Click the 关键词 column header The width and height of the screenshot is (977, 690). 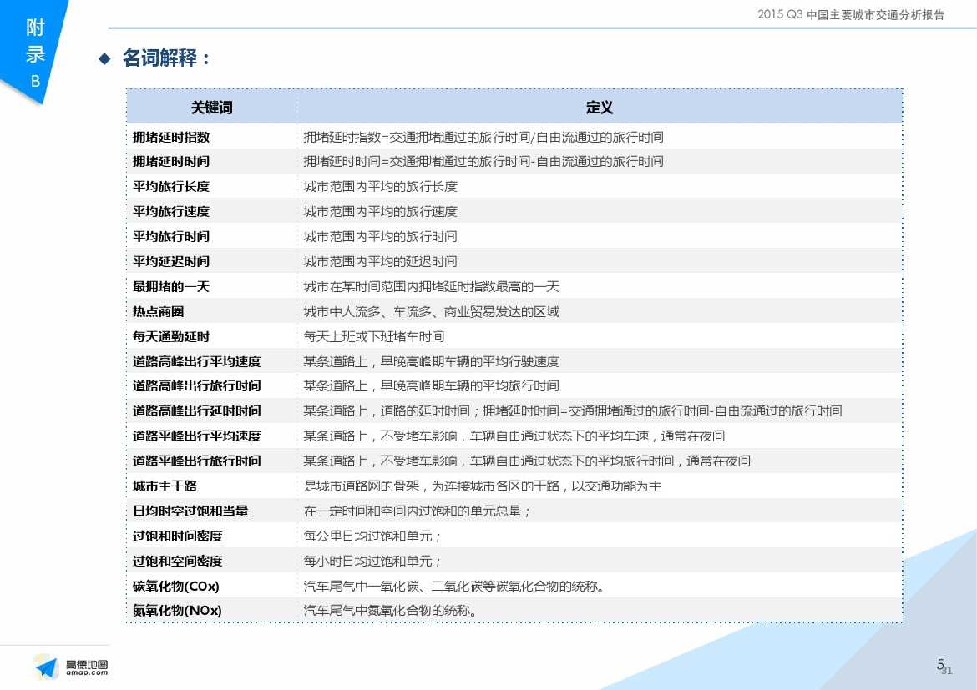point(211,108)
